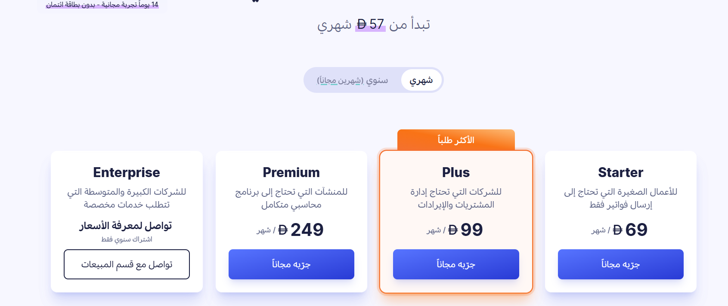Viewport: 728px width, 306px height.
Task: Click the الأكثر طلباً orange badge
Action: coord(455,139)
